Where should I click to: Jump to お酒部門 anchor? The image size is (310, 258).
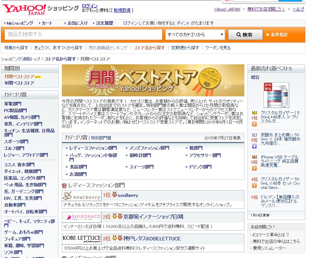[78, 174]
